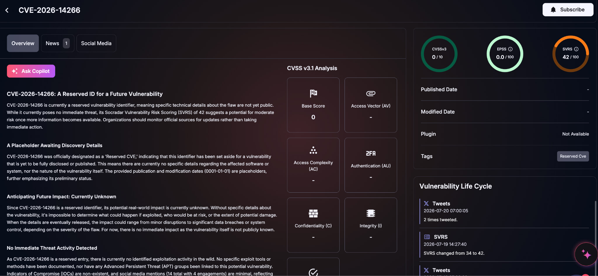Click the CVSSv3 score gauge

(x=439, y=54)
